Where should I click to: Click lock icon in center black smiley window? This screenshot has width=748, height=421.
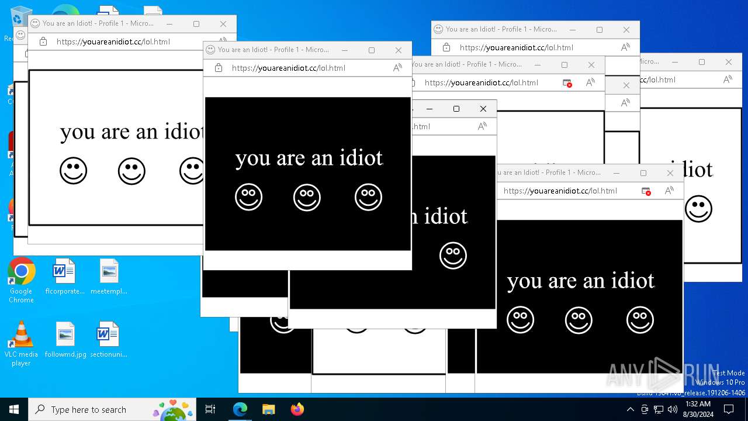point(219,68)
